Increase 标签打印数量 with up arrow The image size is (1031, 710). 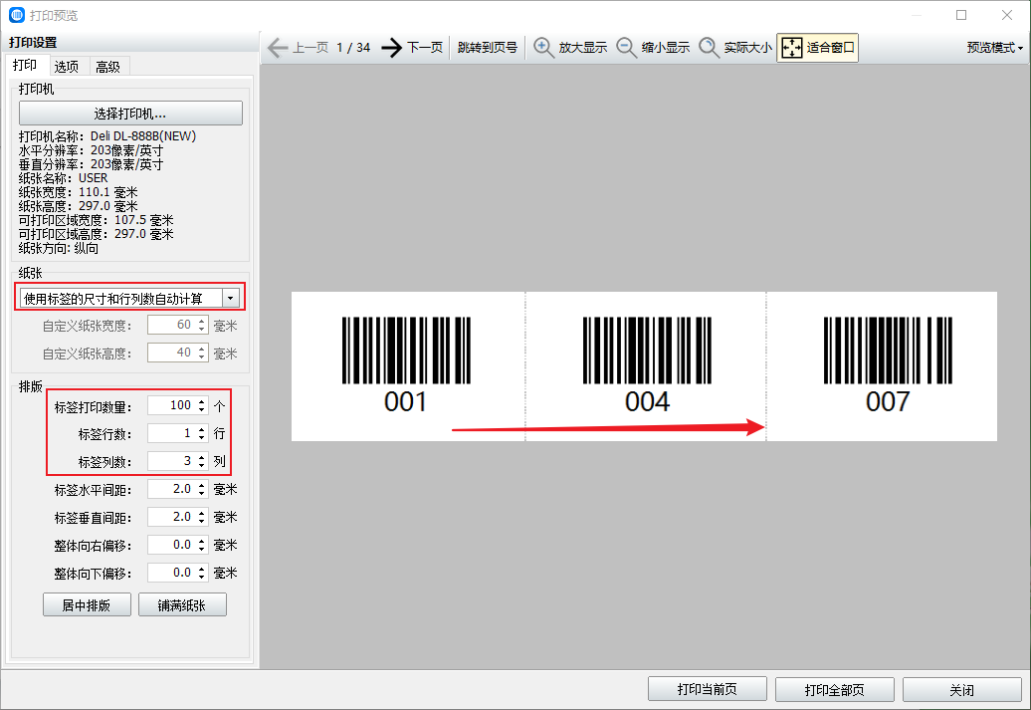202,400
